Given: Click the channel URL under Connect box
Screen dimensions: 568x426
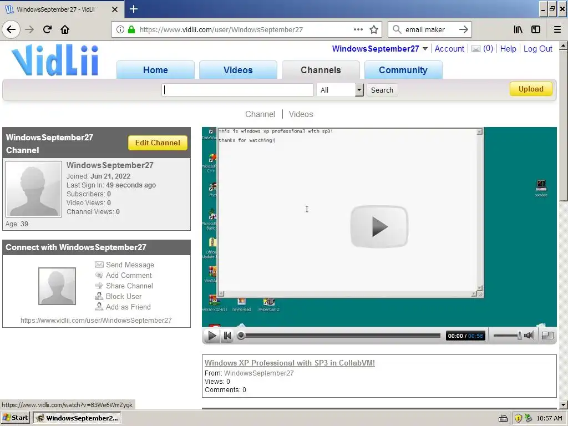Looking at the screenshot, I should 96,320.
